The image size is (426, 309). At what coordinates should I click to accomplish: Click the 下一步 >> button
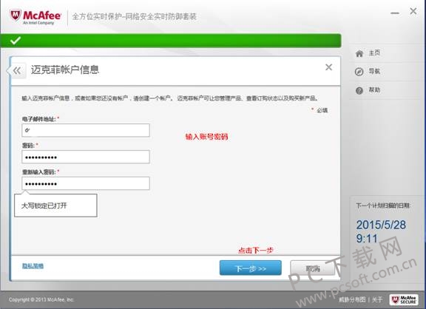click(x=251, y=268)
